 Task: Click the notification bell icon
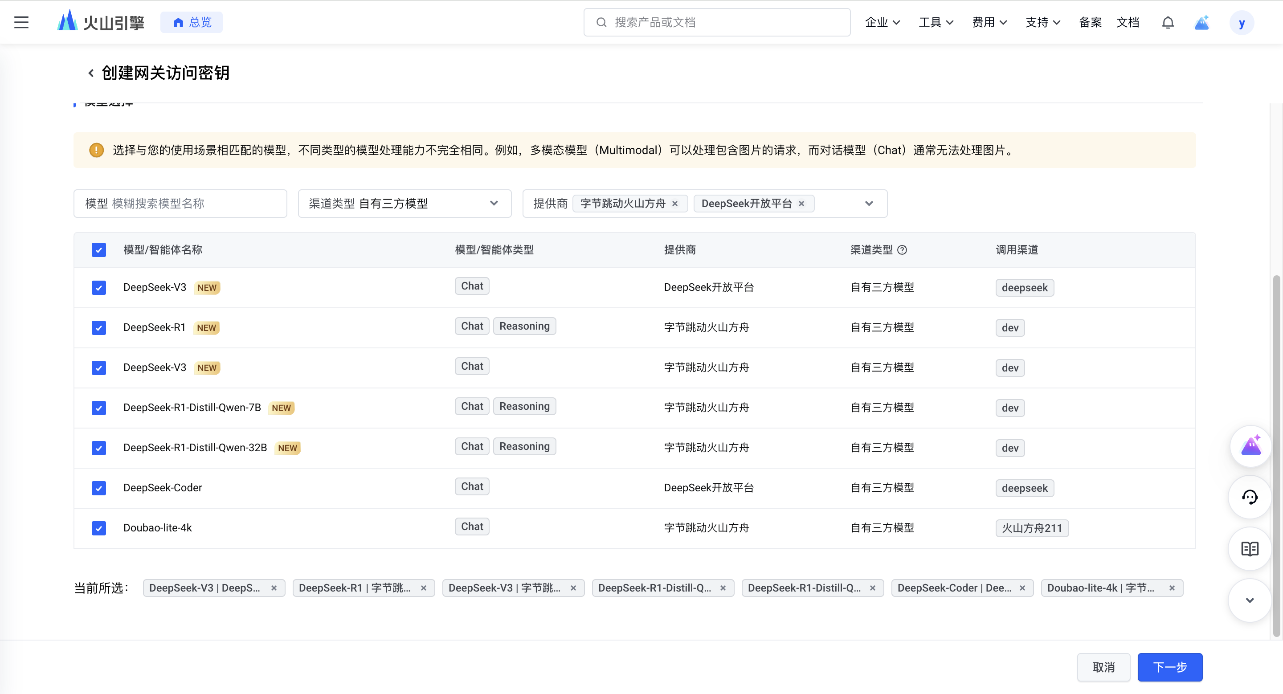[1168, 22]
